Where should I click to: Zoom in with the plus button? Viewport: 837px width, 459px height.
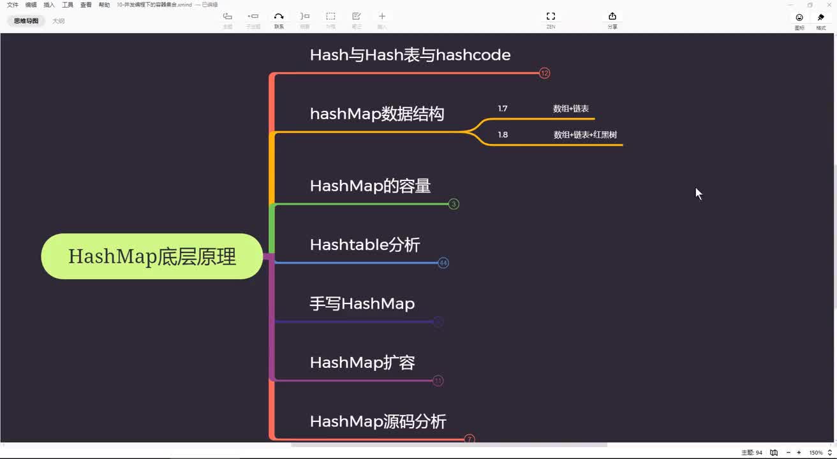pos(799,453)
